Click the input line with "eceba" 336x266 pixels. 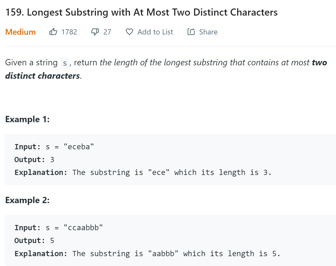pos(54,147)
